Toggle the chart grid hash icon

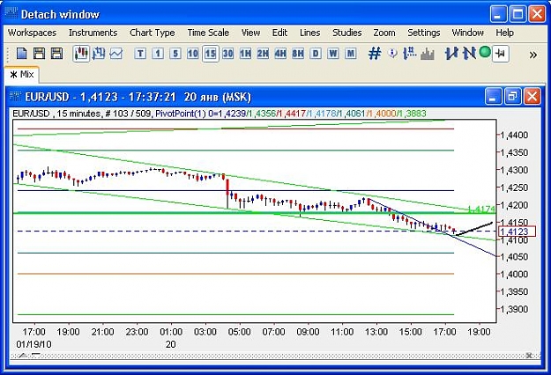pyautogui.click(x=375, y=54)
